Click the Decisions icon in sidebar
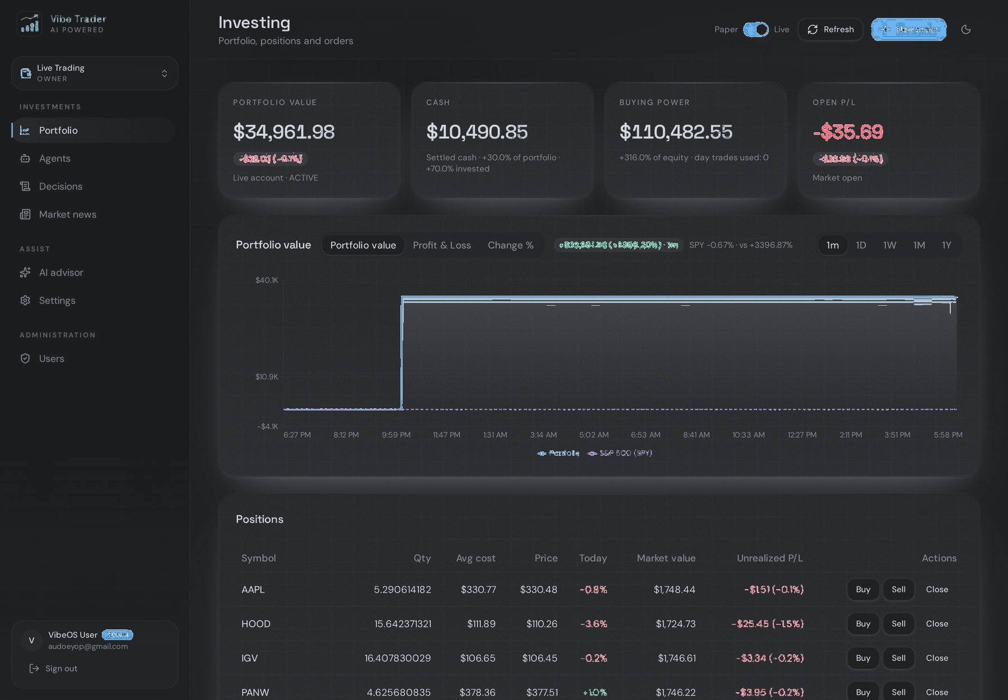 click(x=25, y=186)
